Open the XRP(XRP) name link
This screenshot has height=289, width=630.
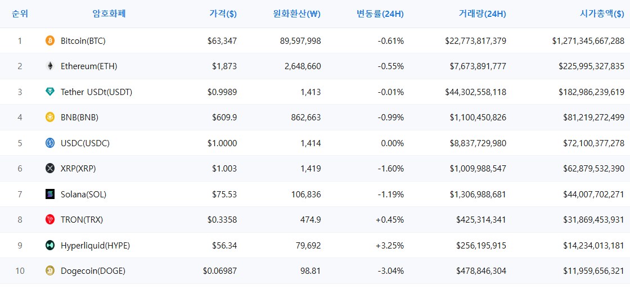(78, 169)
